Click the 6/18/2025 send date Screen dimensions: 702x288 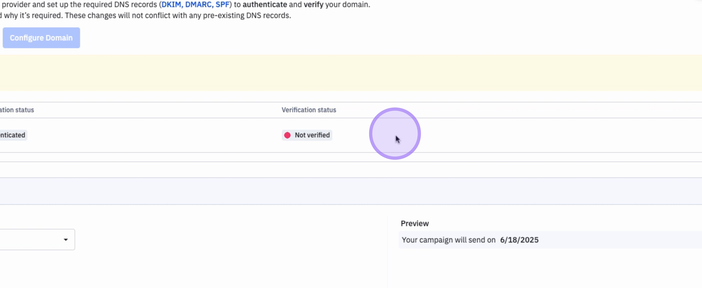pos(519,240)
